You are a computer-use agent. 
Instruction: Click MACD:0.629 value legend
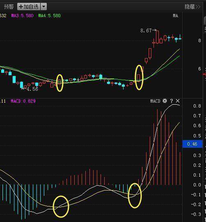click(23, 101)
